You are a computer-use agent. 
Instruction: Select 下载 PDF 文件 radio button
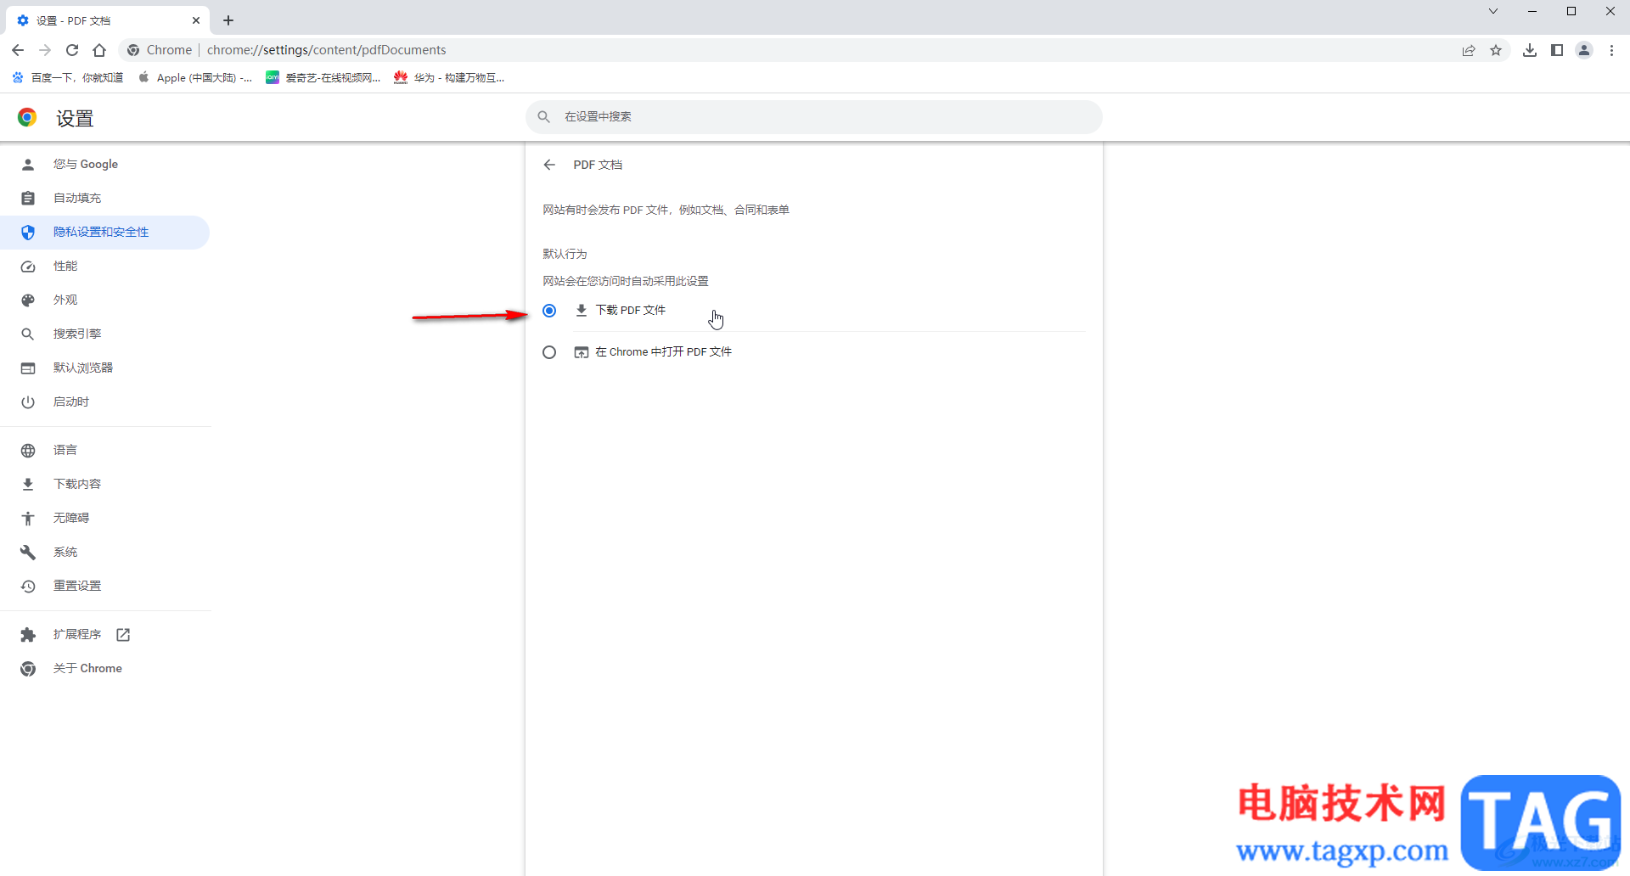[x=549, y=311]
